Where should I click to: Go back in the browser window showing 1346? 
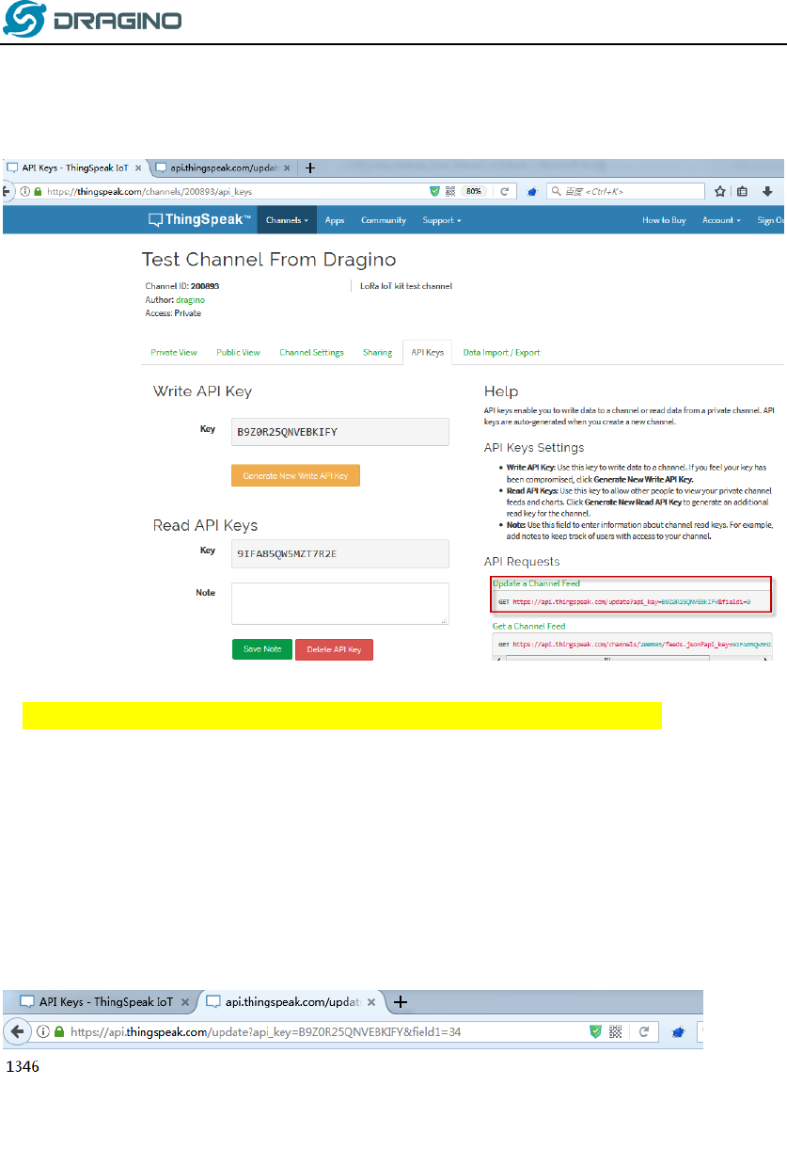click(17, 1032)
